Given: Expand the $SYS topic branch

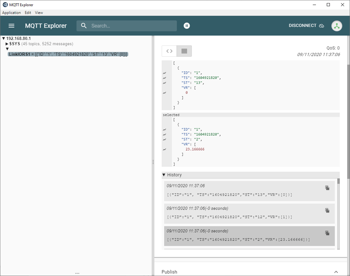Looking at the screenshot, I should click(7, 44).
